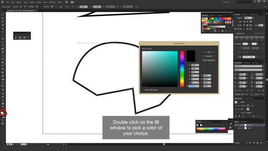Select the Eyedropper tool

click(3, 83)
